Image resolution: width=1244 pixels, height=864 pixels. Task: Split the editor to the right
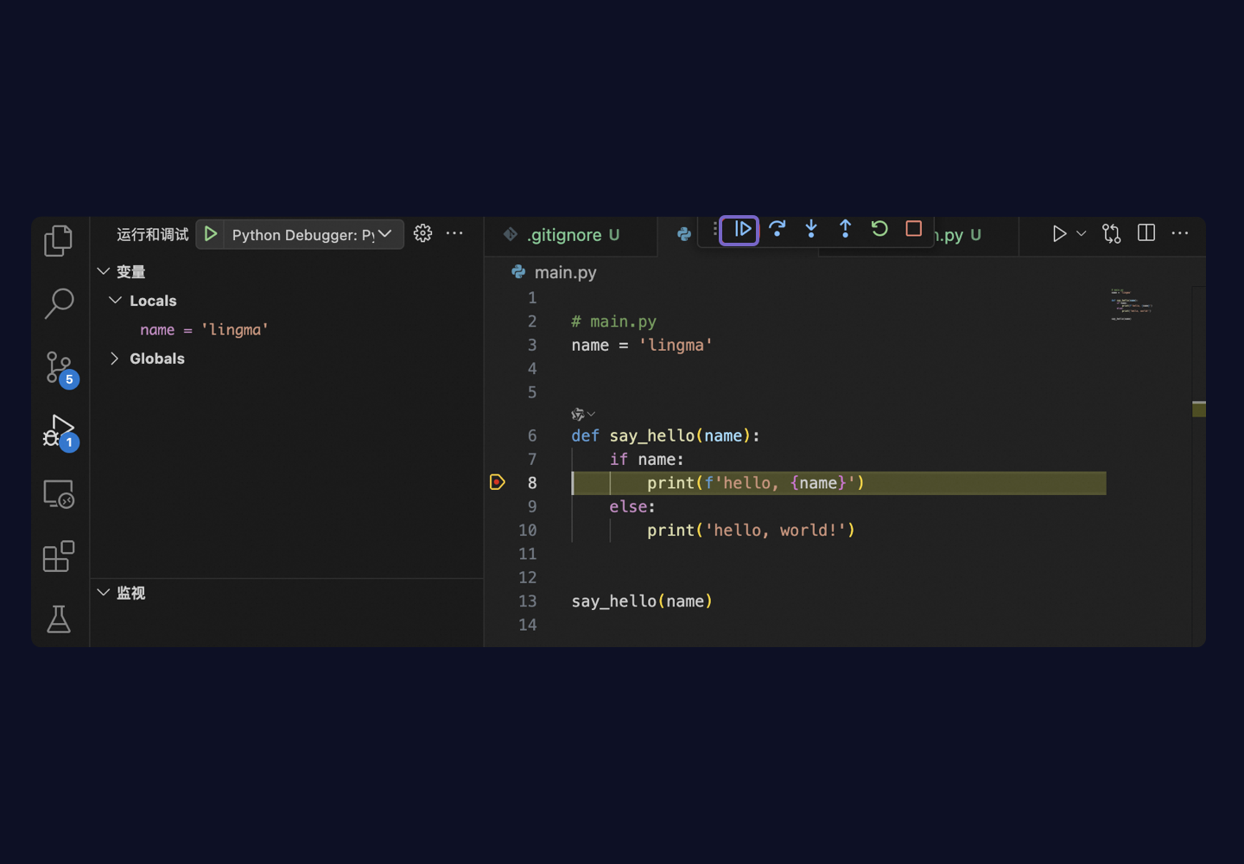(1146, 233)
